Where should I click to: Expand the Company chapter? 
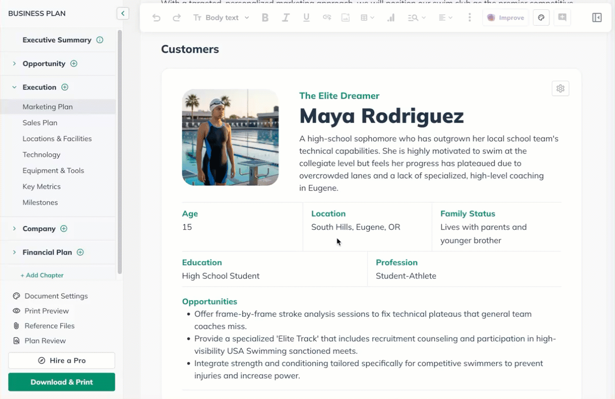click(14, 228)
